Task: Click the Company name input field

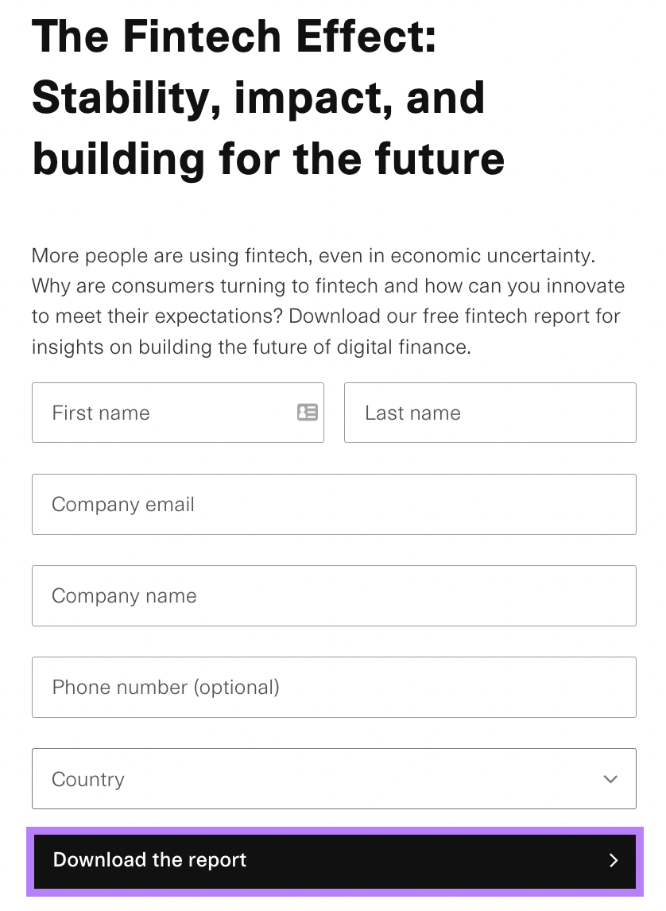Action: [x=334, y=595]
